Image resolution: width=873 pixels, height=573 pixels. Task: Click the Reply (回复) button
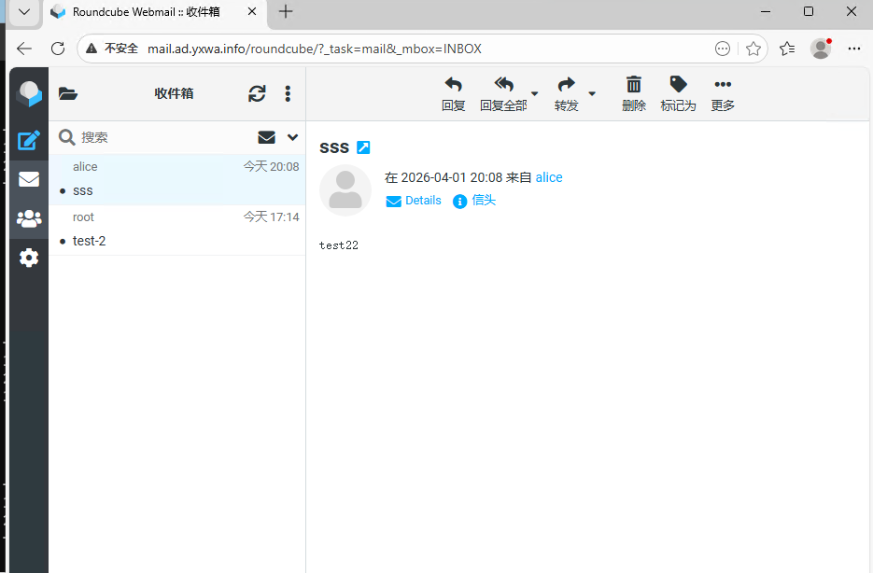tap(453, 93)
